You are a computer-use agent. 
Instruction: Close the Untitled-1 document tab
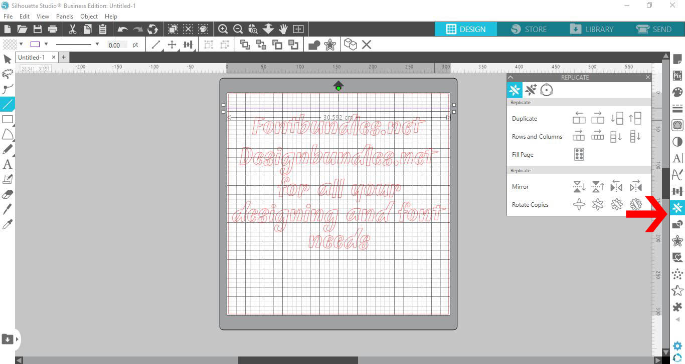(x=54, y=58)
